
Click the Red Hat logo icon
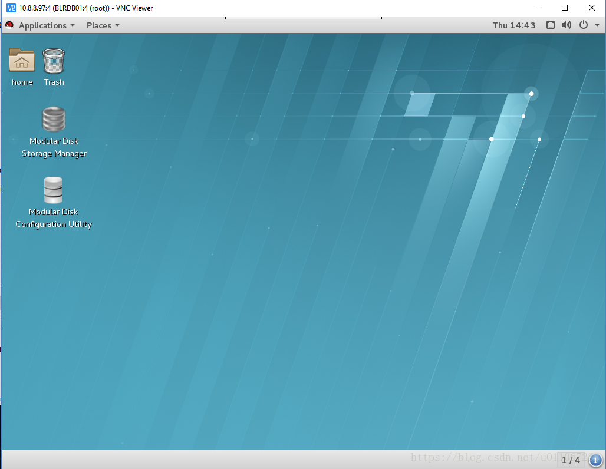tap(9, 25)
